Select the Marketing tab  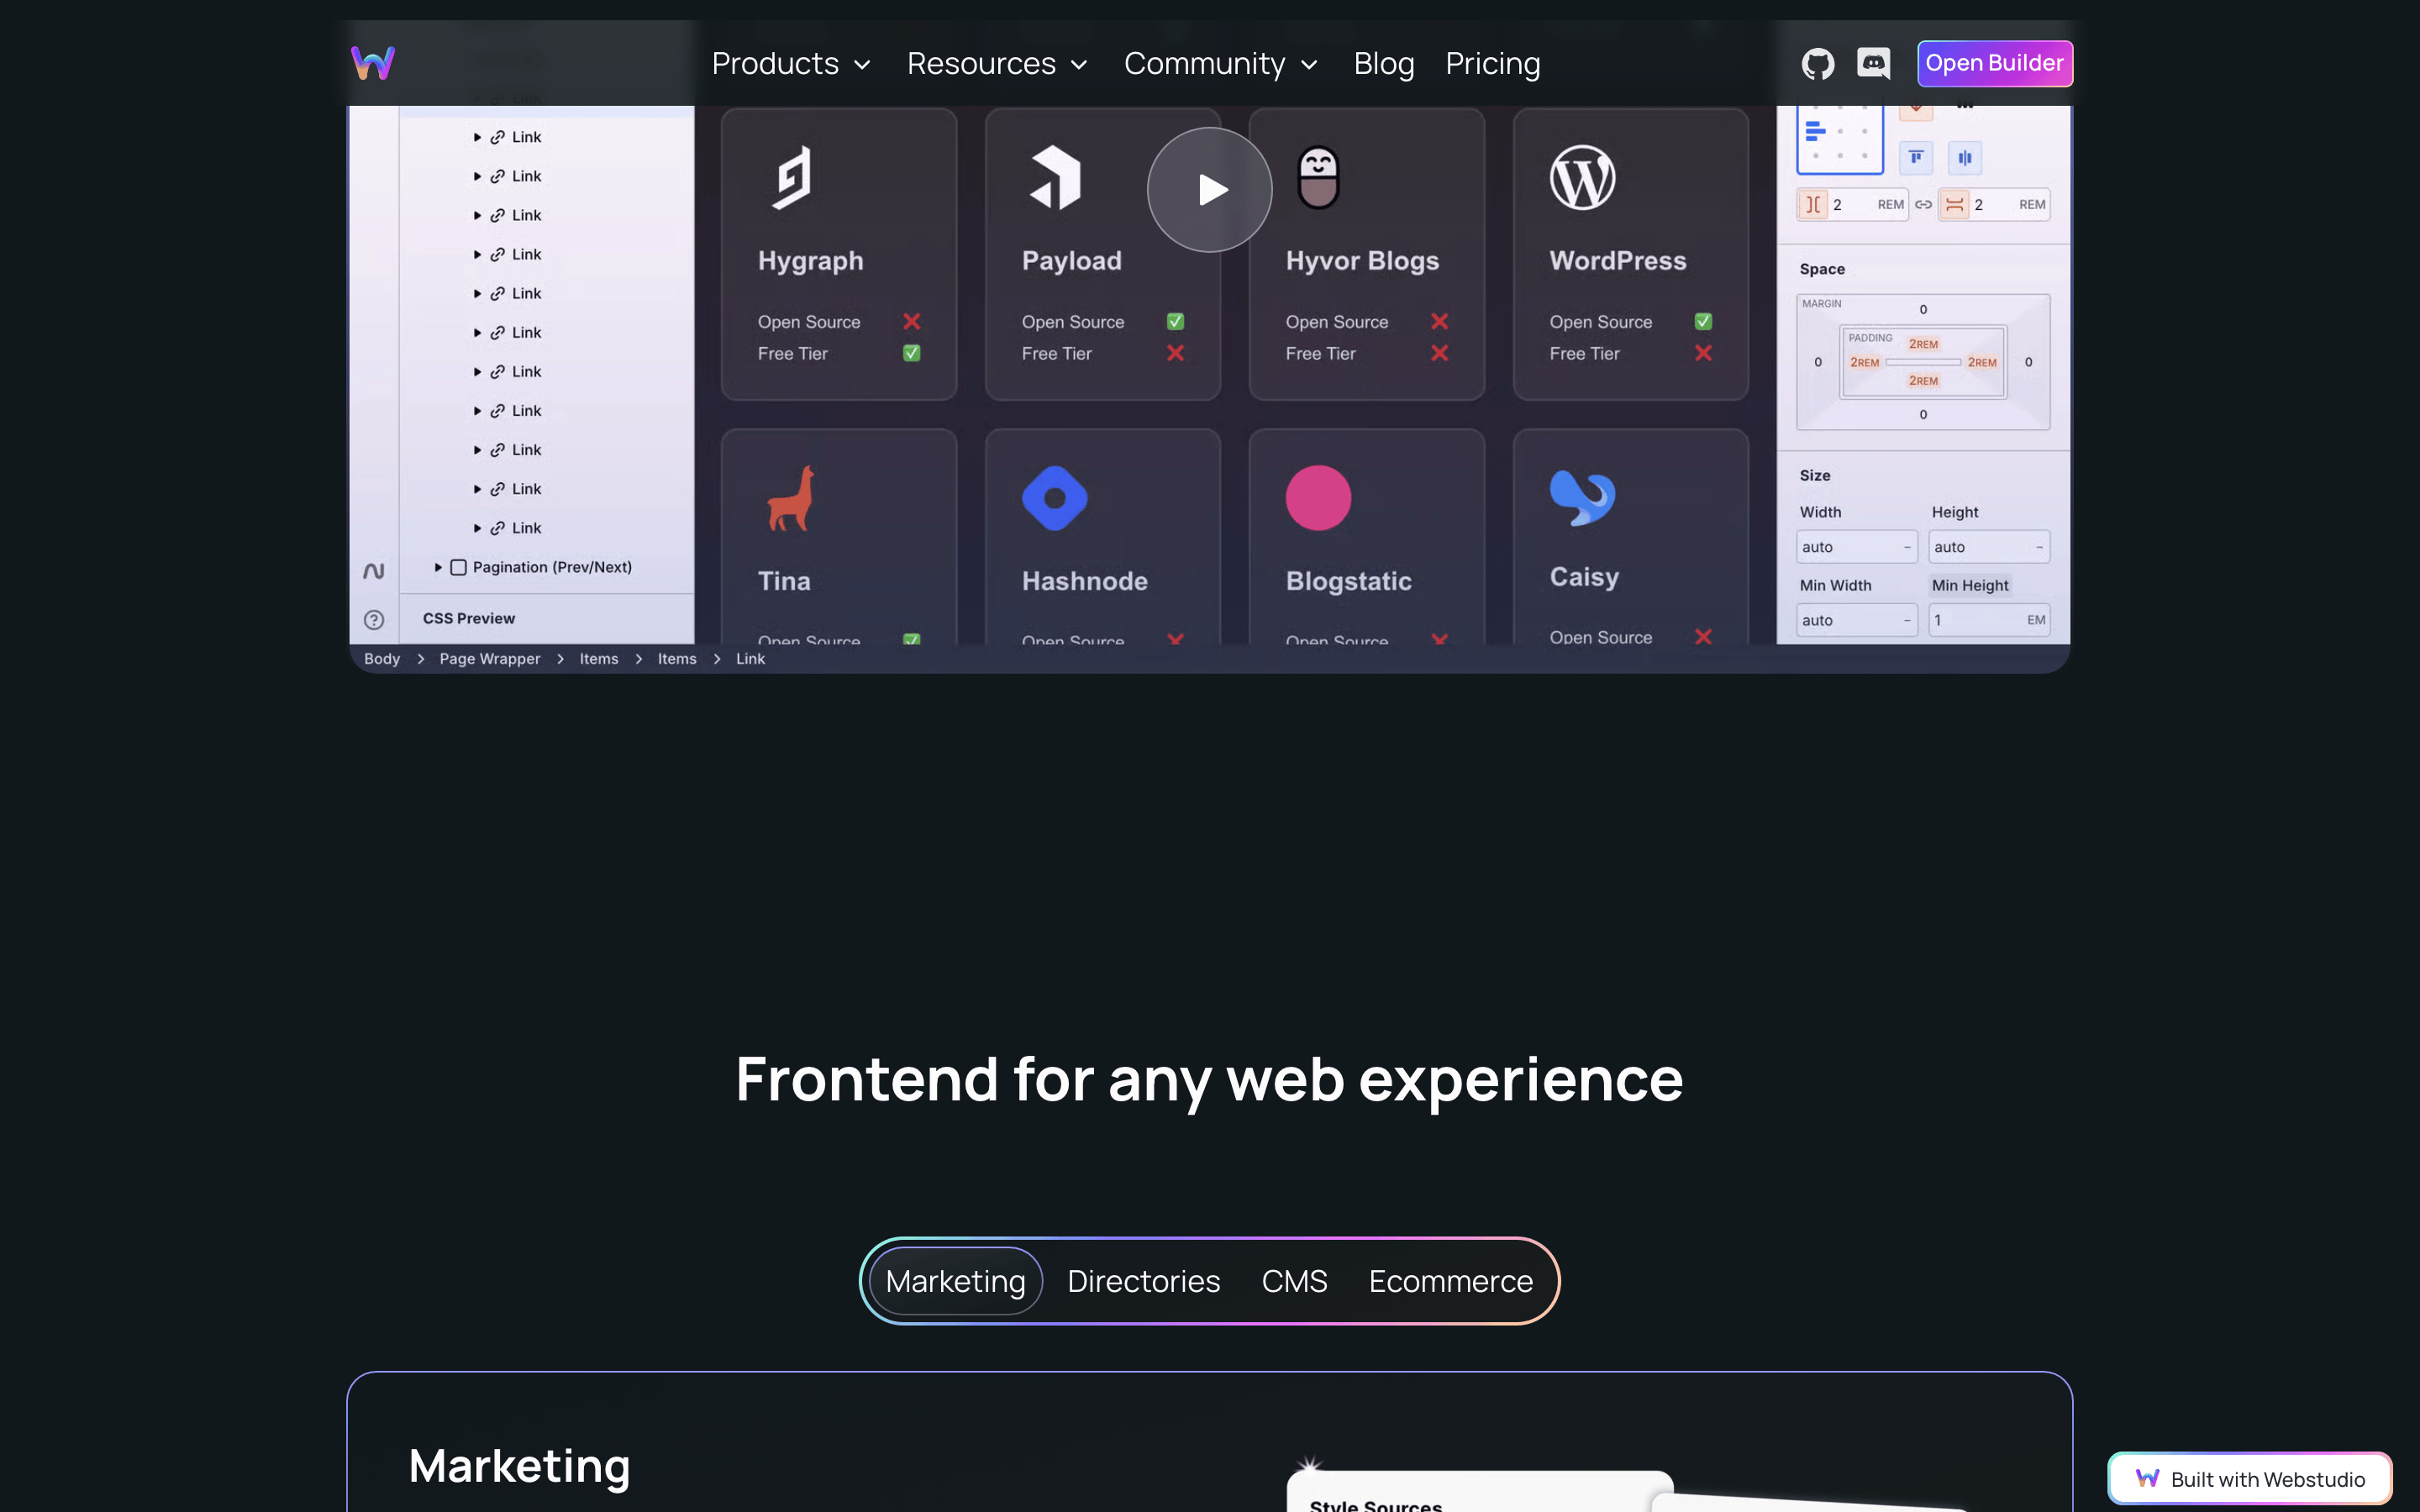click(955, 1281)
